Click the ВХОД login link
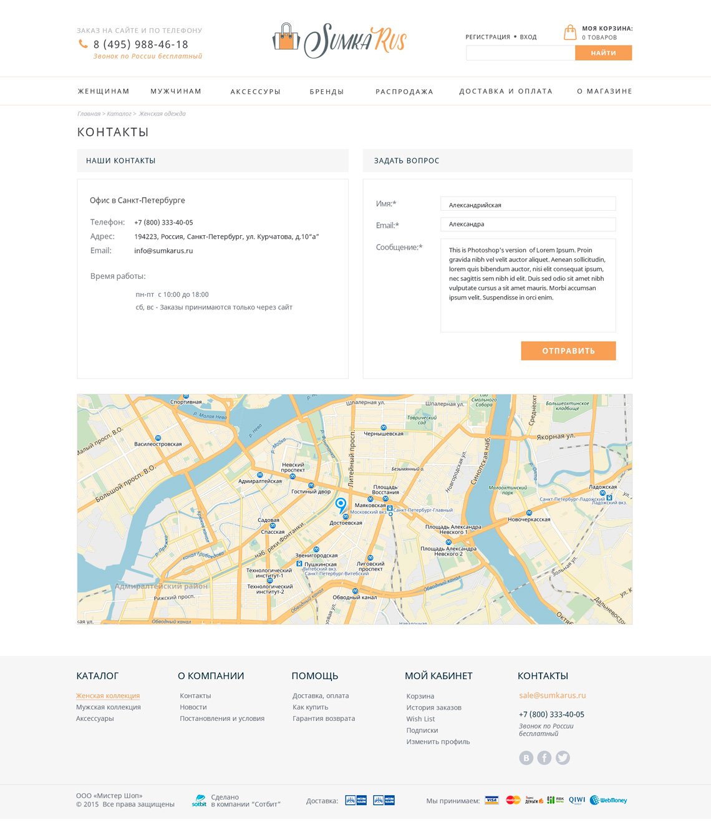The width and height of the screenshot is (711, 822). pos(528,37)
